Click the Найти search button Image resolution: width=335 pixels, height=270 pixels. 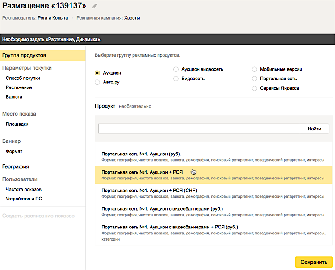pyautogui.click(x=314, y=129)
